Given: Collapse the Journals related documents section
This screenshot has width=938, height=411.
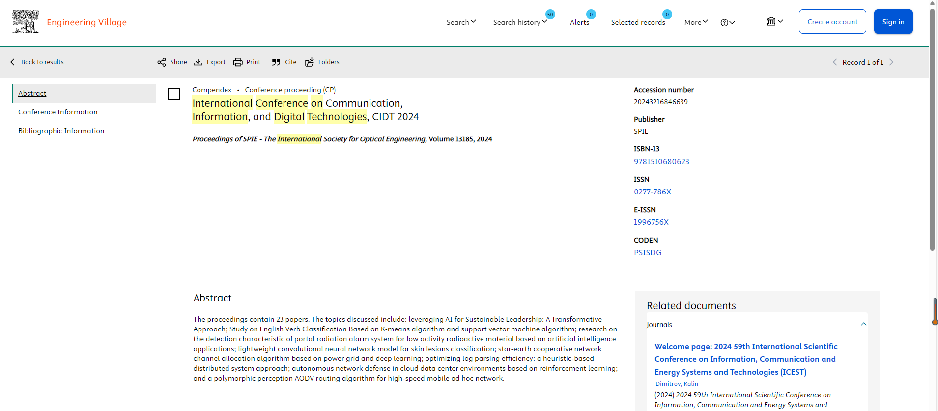Looking at the screenshot, I should click(x=863, y=324).
